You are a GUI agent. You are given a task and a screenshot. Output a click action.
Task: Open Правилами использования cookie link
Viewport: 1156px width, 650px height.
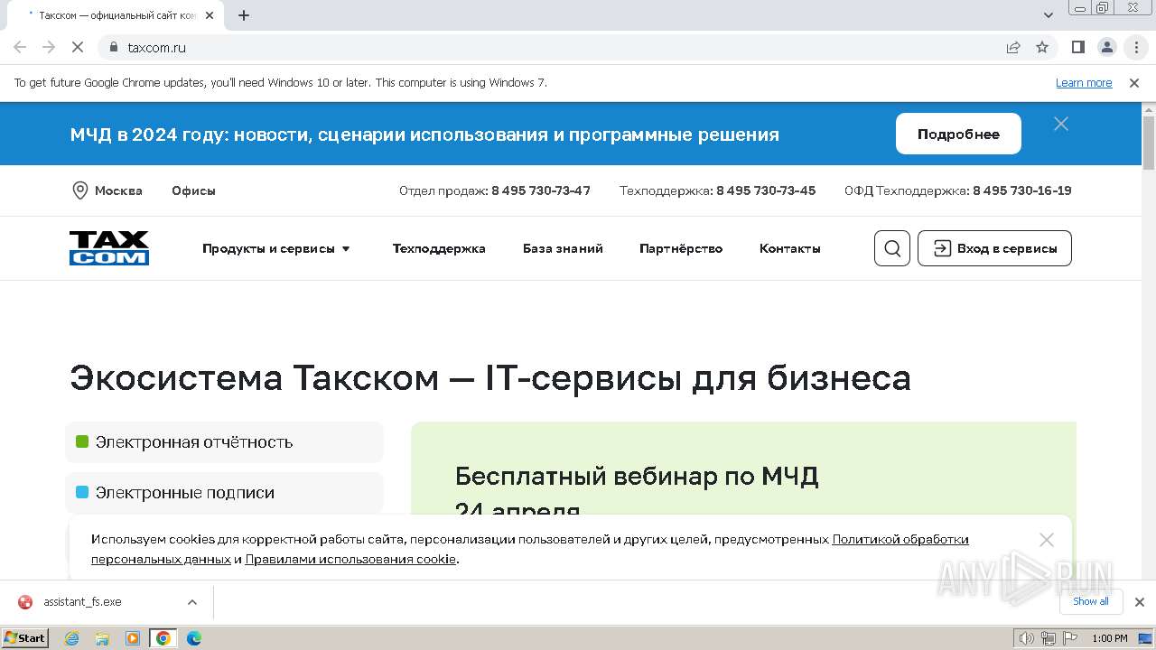[350, 559]
